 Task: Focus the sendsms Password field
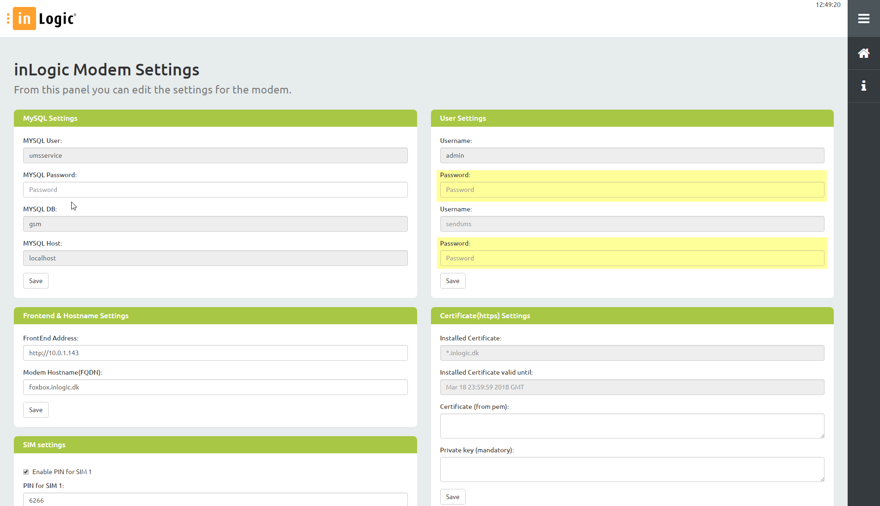click(632, 258)
